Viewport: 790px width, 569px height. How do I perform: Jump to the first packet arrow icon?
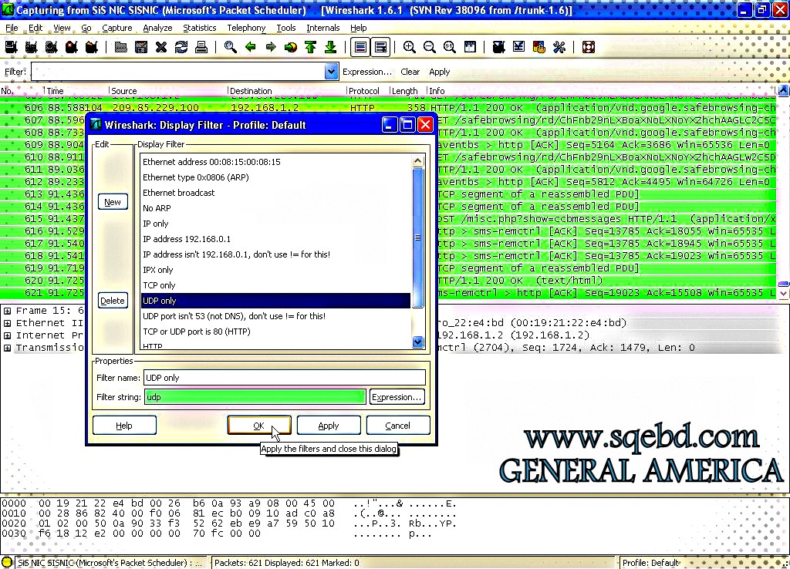[310, 48]
